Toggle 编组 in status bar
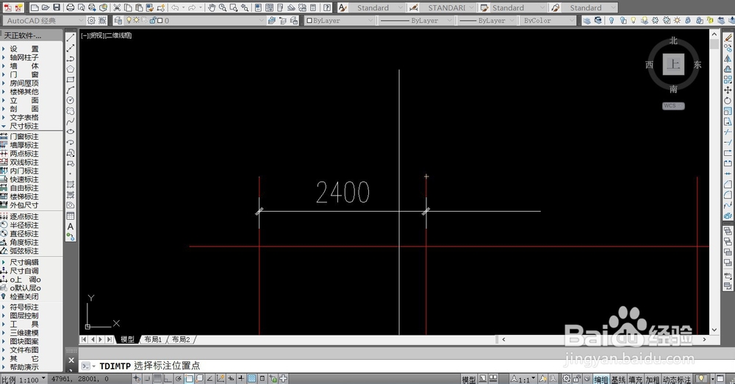The height and width of the screenshot is (384, 735). pos(601,380)
